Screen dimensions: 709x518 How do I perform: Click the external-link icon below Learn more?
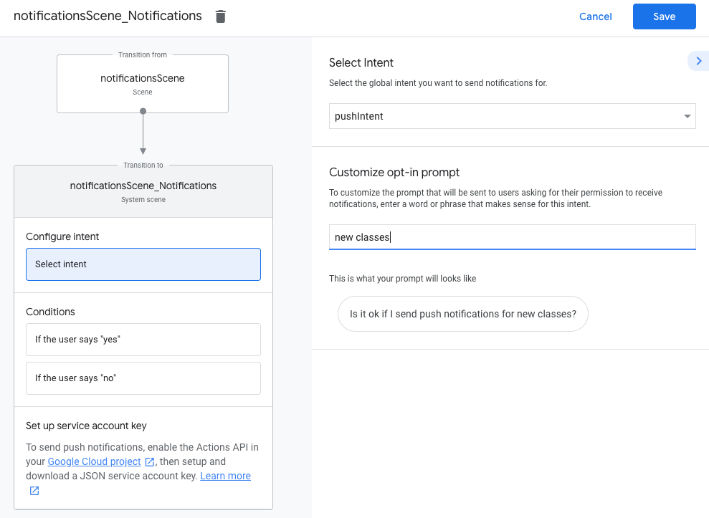34,491
